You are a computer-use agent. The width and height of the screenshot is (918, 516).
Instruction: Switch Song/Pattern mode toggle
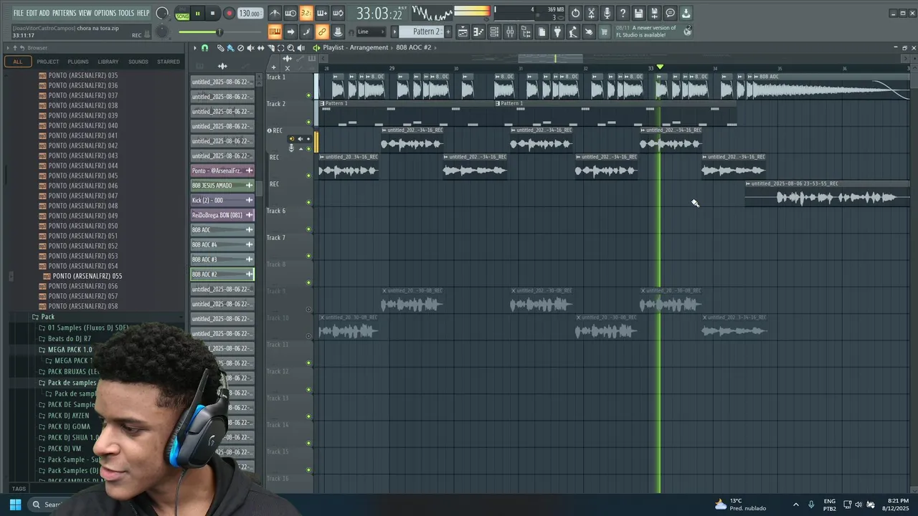tap(182, 14)
